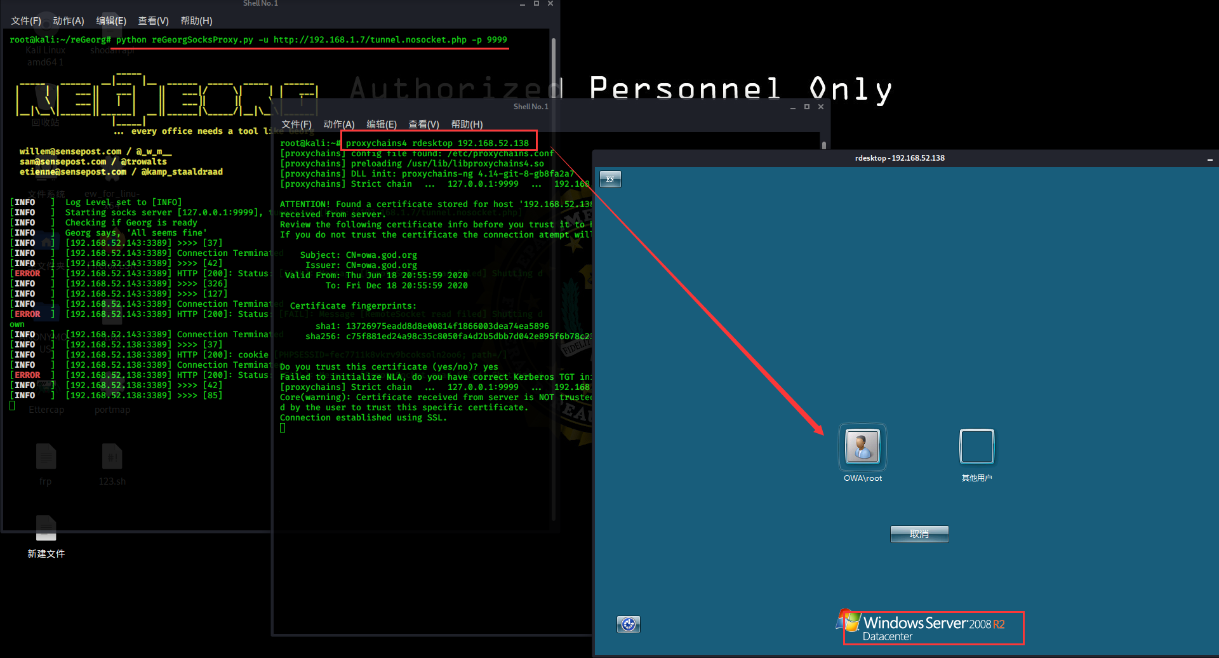Click the front Shell window scrollbar thumb
This screenshot has width=1219, height=658.
[x=824, y=145]
